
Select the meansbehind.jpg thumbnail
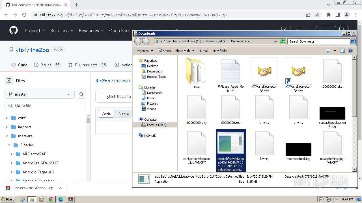[298, 149]
